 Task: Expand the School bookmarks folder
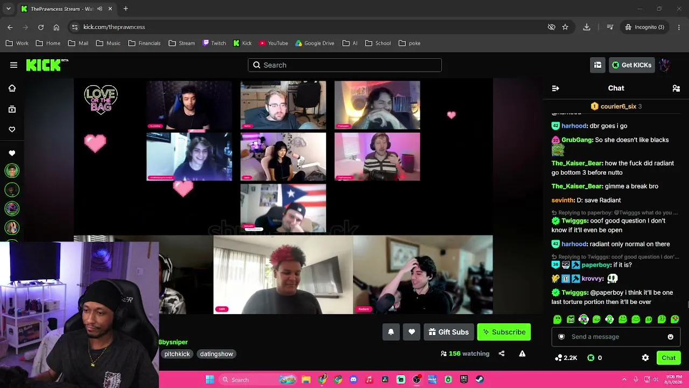pyautogui.click(x=377, y=43)
